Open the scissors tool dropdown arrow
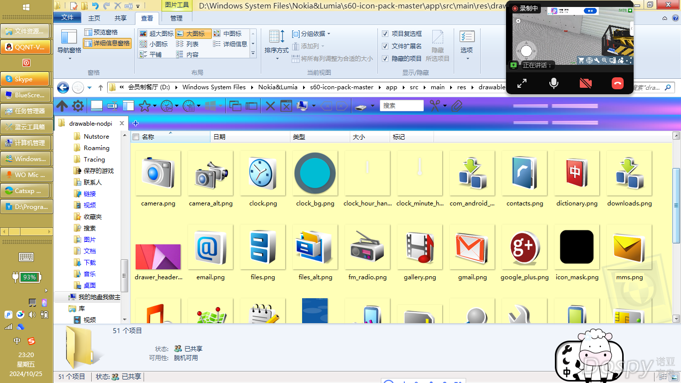This screenshot has width=681, height=383. pyautogui.click(x=445, y=106)
